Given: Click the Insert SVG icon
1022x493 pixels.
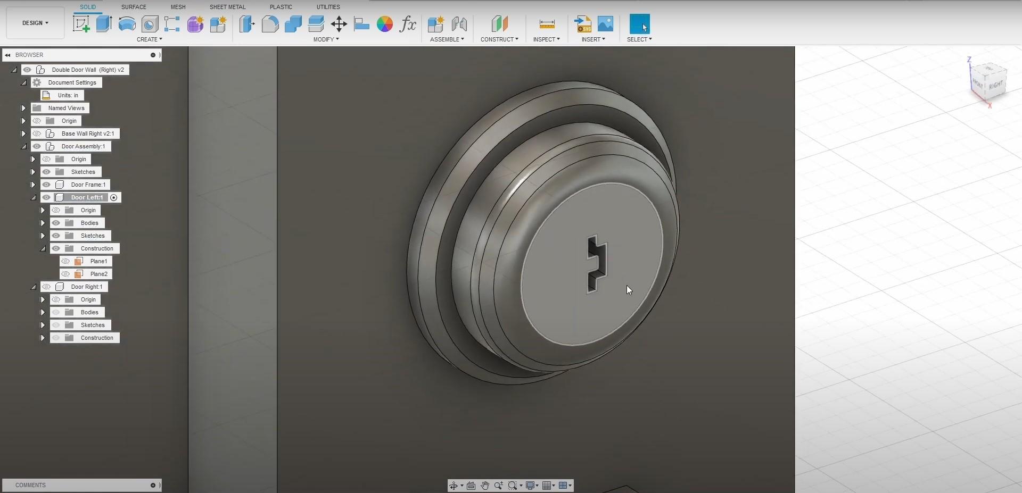Looking at the screenshot, I should click(x=583, y=24).
